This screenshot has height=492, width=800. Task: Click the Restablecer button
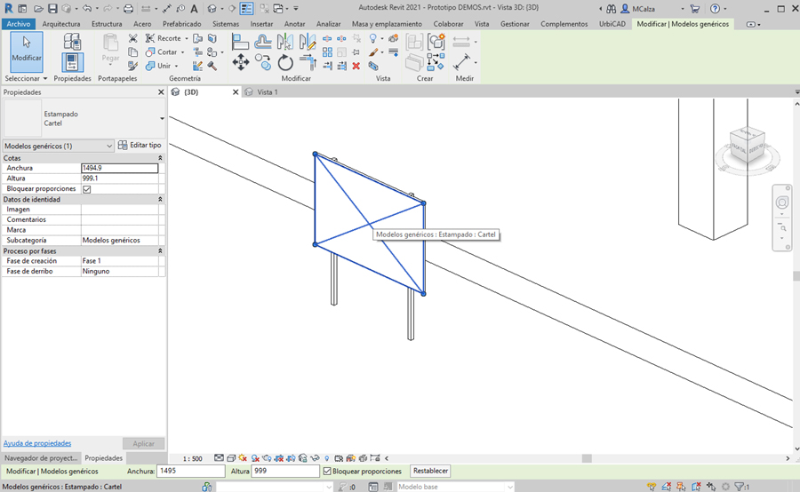coord(431,471)
